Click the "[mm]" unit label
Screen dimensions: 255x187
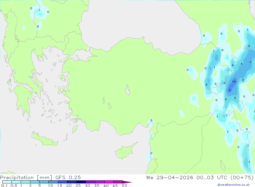[45, 178]
